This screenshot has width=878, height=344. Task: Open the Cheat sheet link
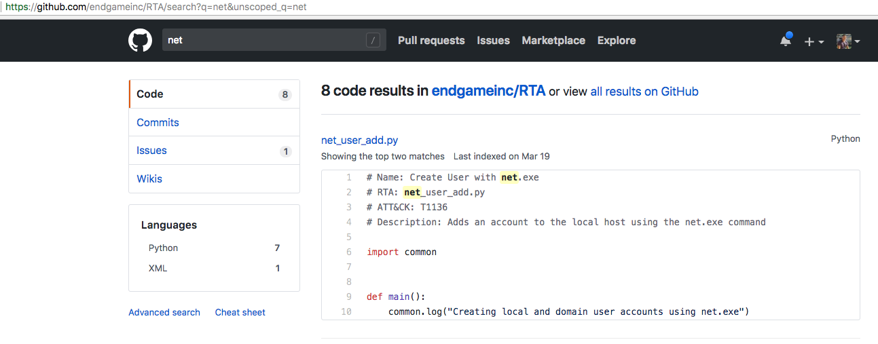[x=240, y=313]
